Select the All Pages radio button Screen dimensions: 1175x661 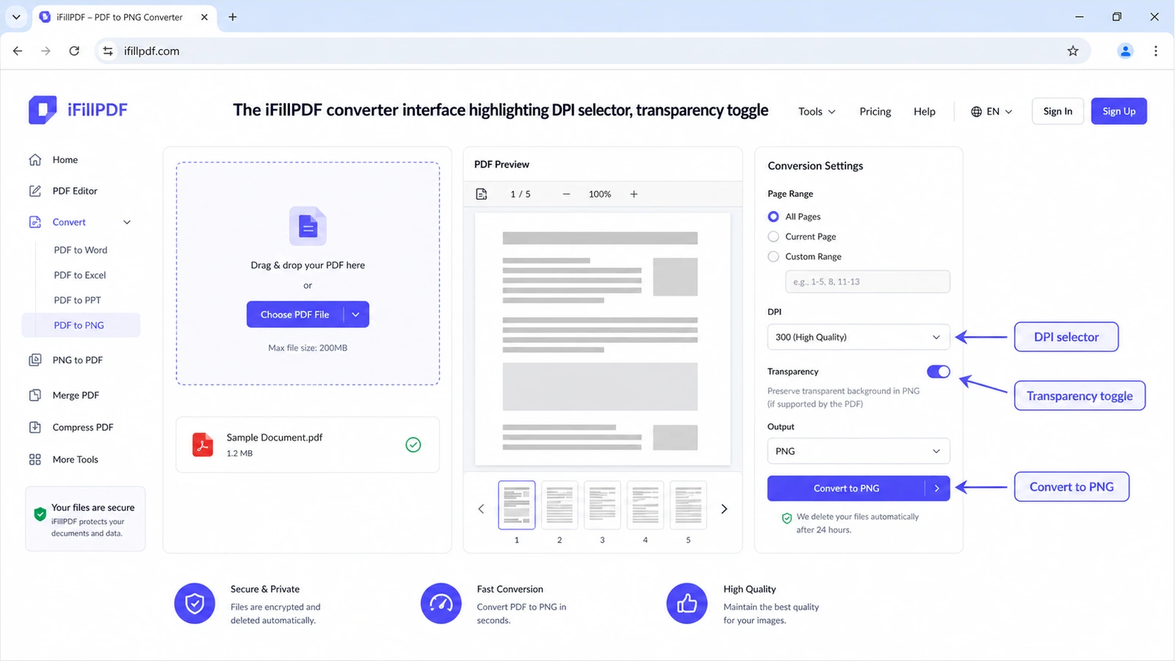[773, 217]
